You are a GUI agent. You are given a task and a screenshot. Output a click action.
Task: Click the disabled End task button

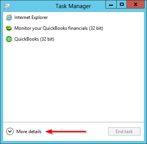(x=124, y=132)
